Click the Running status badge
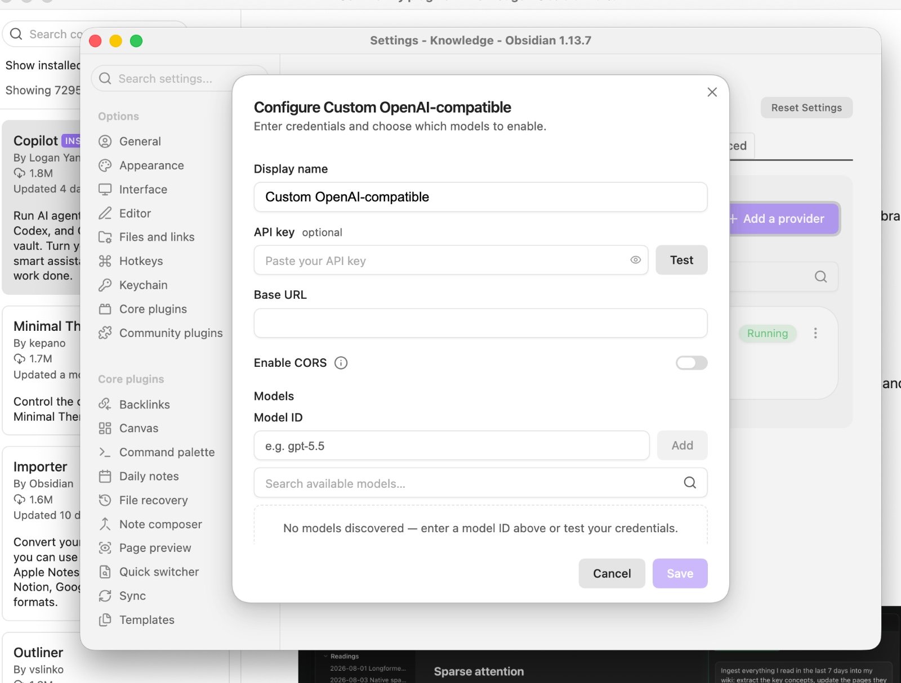The height and width of the screenshot is (683, 901). (x=767, y=333)
